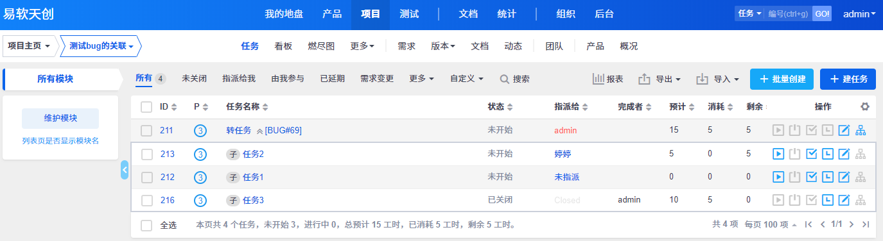Click the 编号(ctrl+g) input field

click(x=789, y=13)
